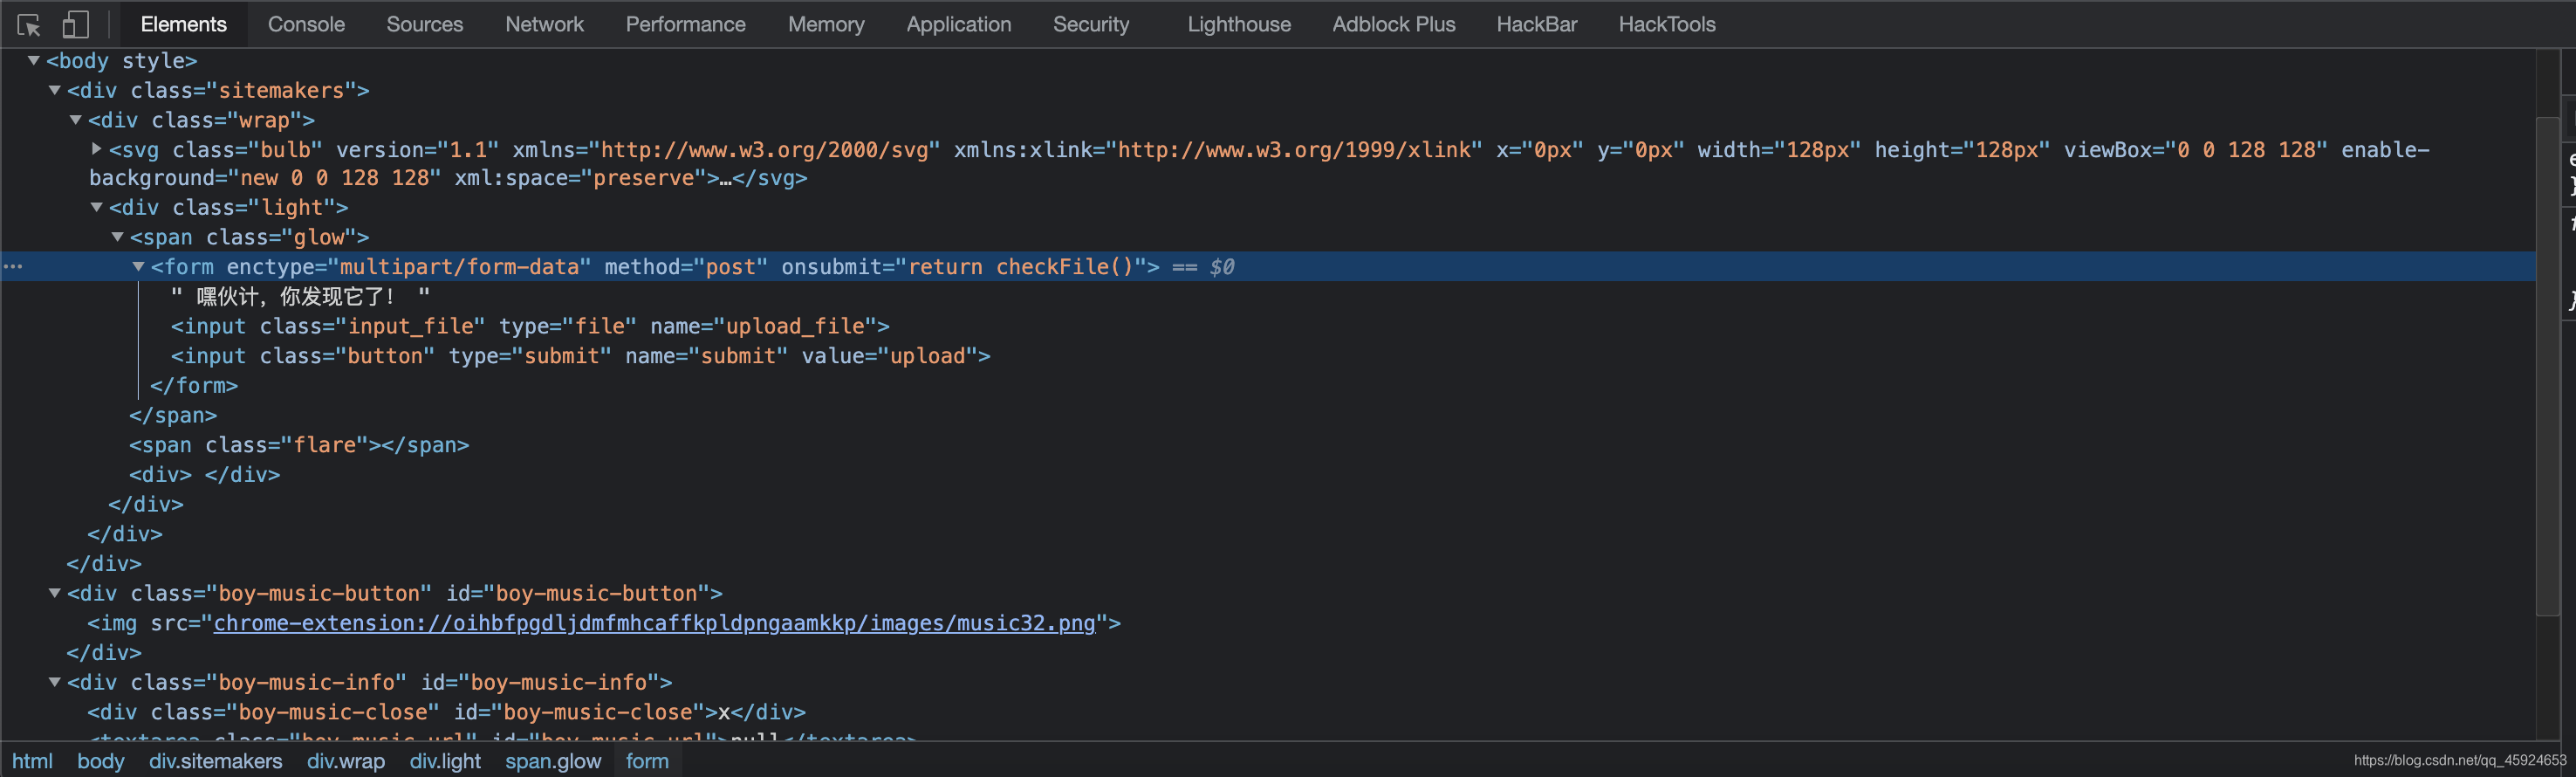Select the span class flare line

click(x=299, y=445)
